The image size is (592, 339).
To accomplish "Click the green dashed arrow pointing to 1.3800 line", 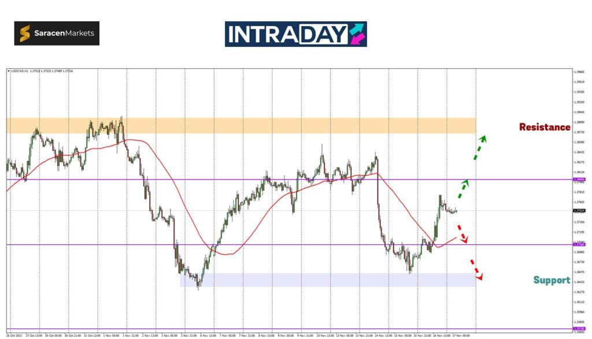I will coord(463,189).
